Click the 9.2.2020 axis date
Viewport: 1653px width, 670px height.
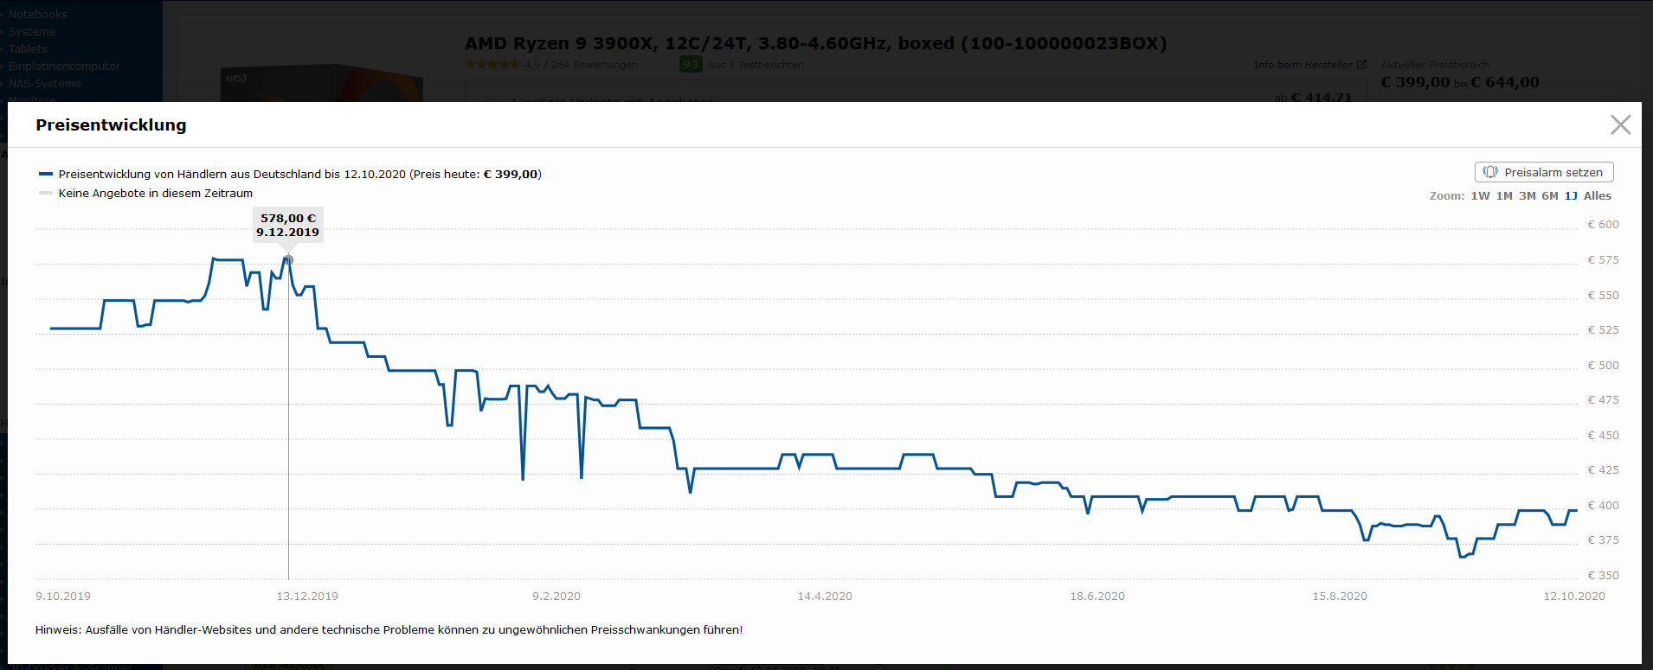tap(556, 597)
